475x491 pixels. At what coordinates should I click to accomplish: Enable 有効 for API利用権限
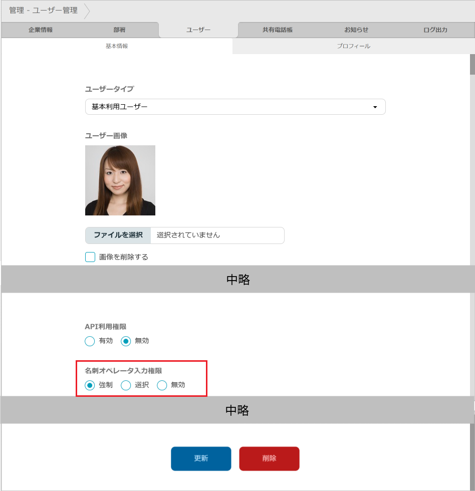[90, 341]
